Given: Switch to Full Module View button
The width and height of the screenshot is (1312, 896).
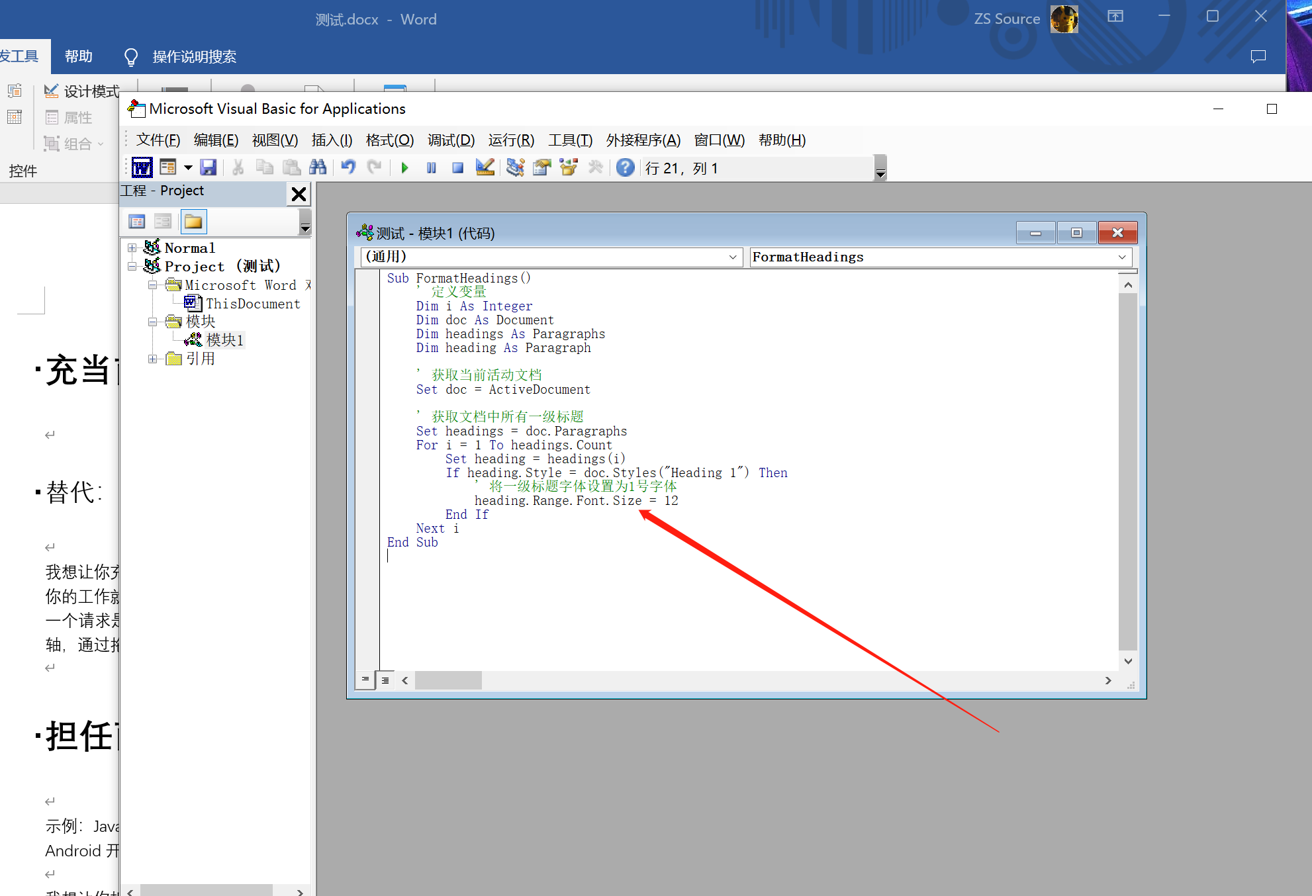Looking at the screenshot, I should 385,680.
